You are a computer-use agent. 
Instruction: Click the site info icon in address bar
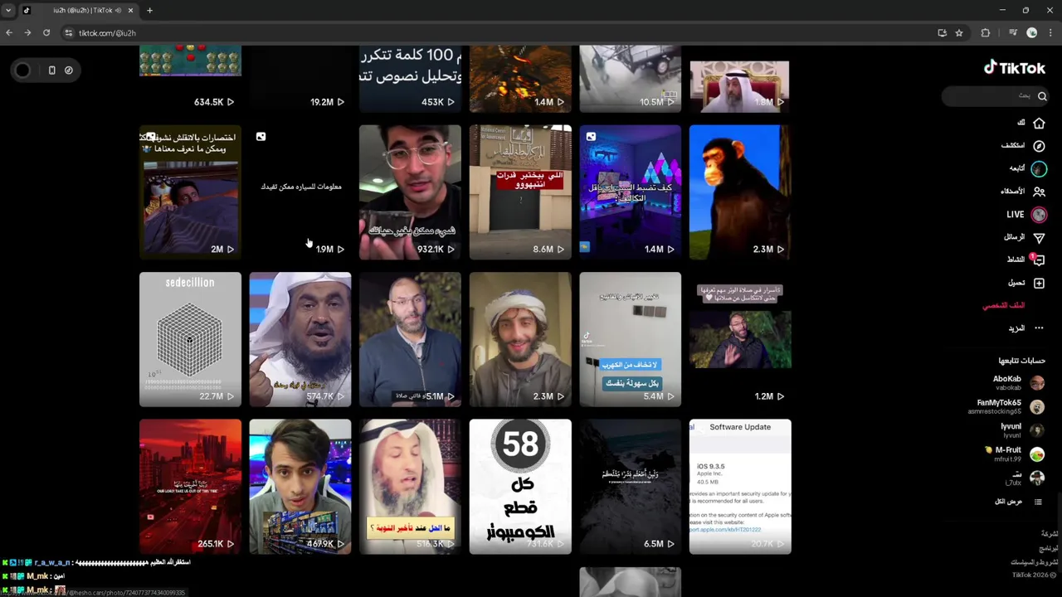point(69,33)
